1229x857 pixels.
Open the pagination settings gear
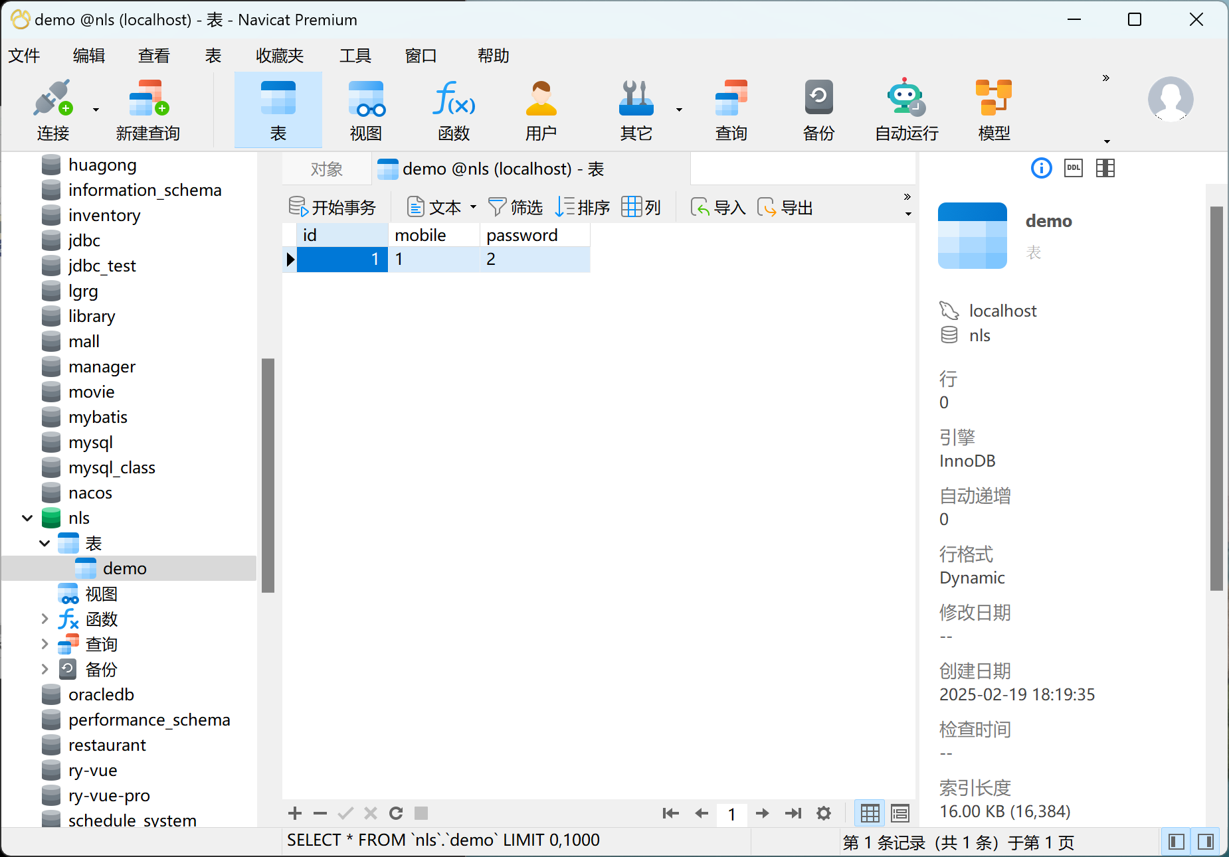click(824, 813)
